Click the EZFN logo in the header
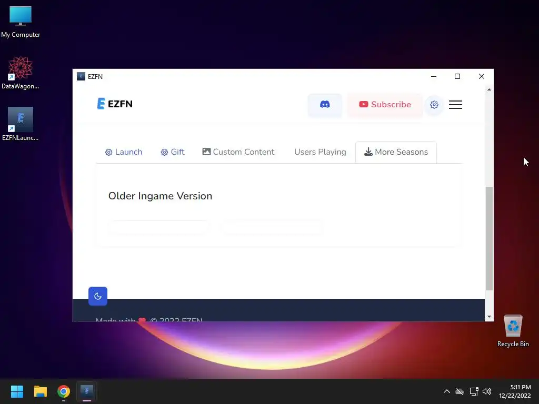Screen dimensions: 539x404 pyautogui.click(x=115, y=104)
